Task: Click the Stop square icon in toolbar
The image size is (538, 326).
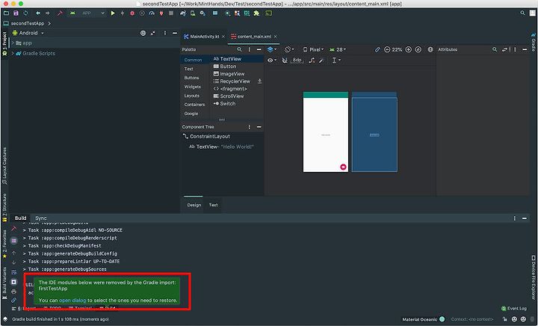Action: coord(171,13)
